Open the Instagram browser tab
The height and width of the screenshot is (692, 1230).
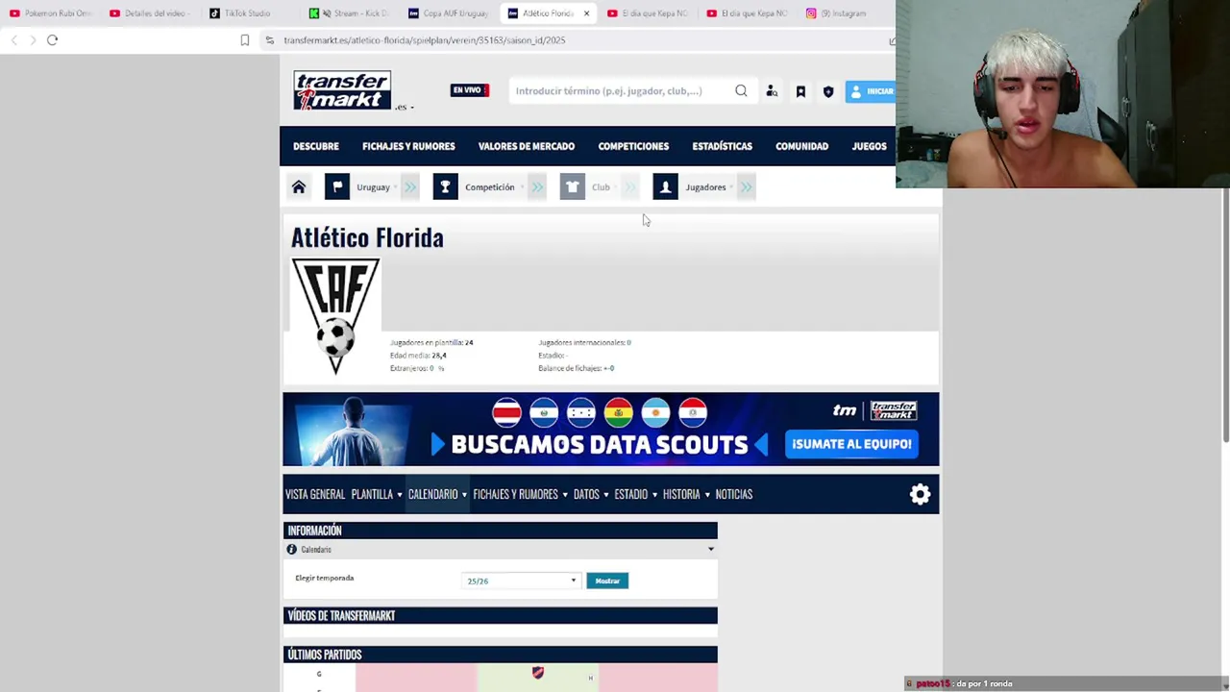pos(836,13)
